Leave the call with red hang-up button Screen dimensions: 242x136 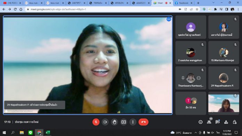pos(143,122)
